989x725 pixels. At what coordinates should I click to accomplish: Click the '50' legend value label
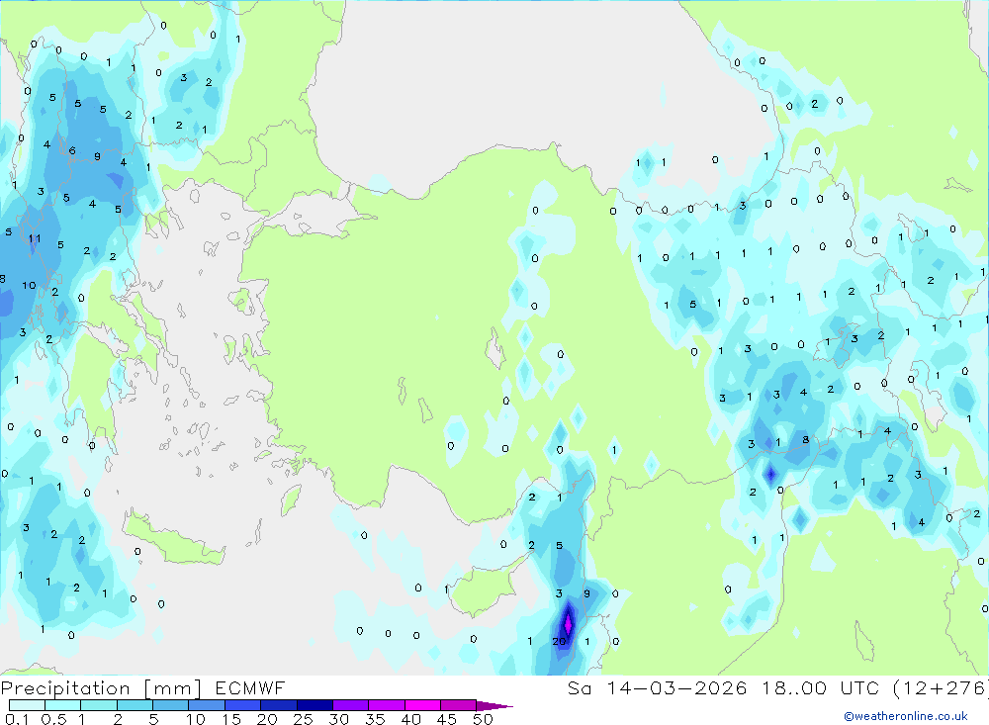coord(484,719)
